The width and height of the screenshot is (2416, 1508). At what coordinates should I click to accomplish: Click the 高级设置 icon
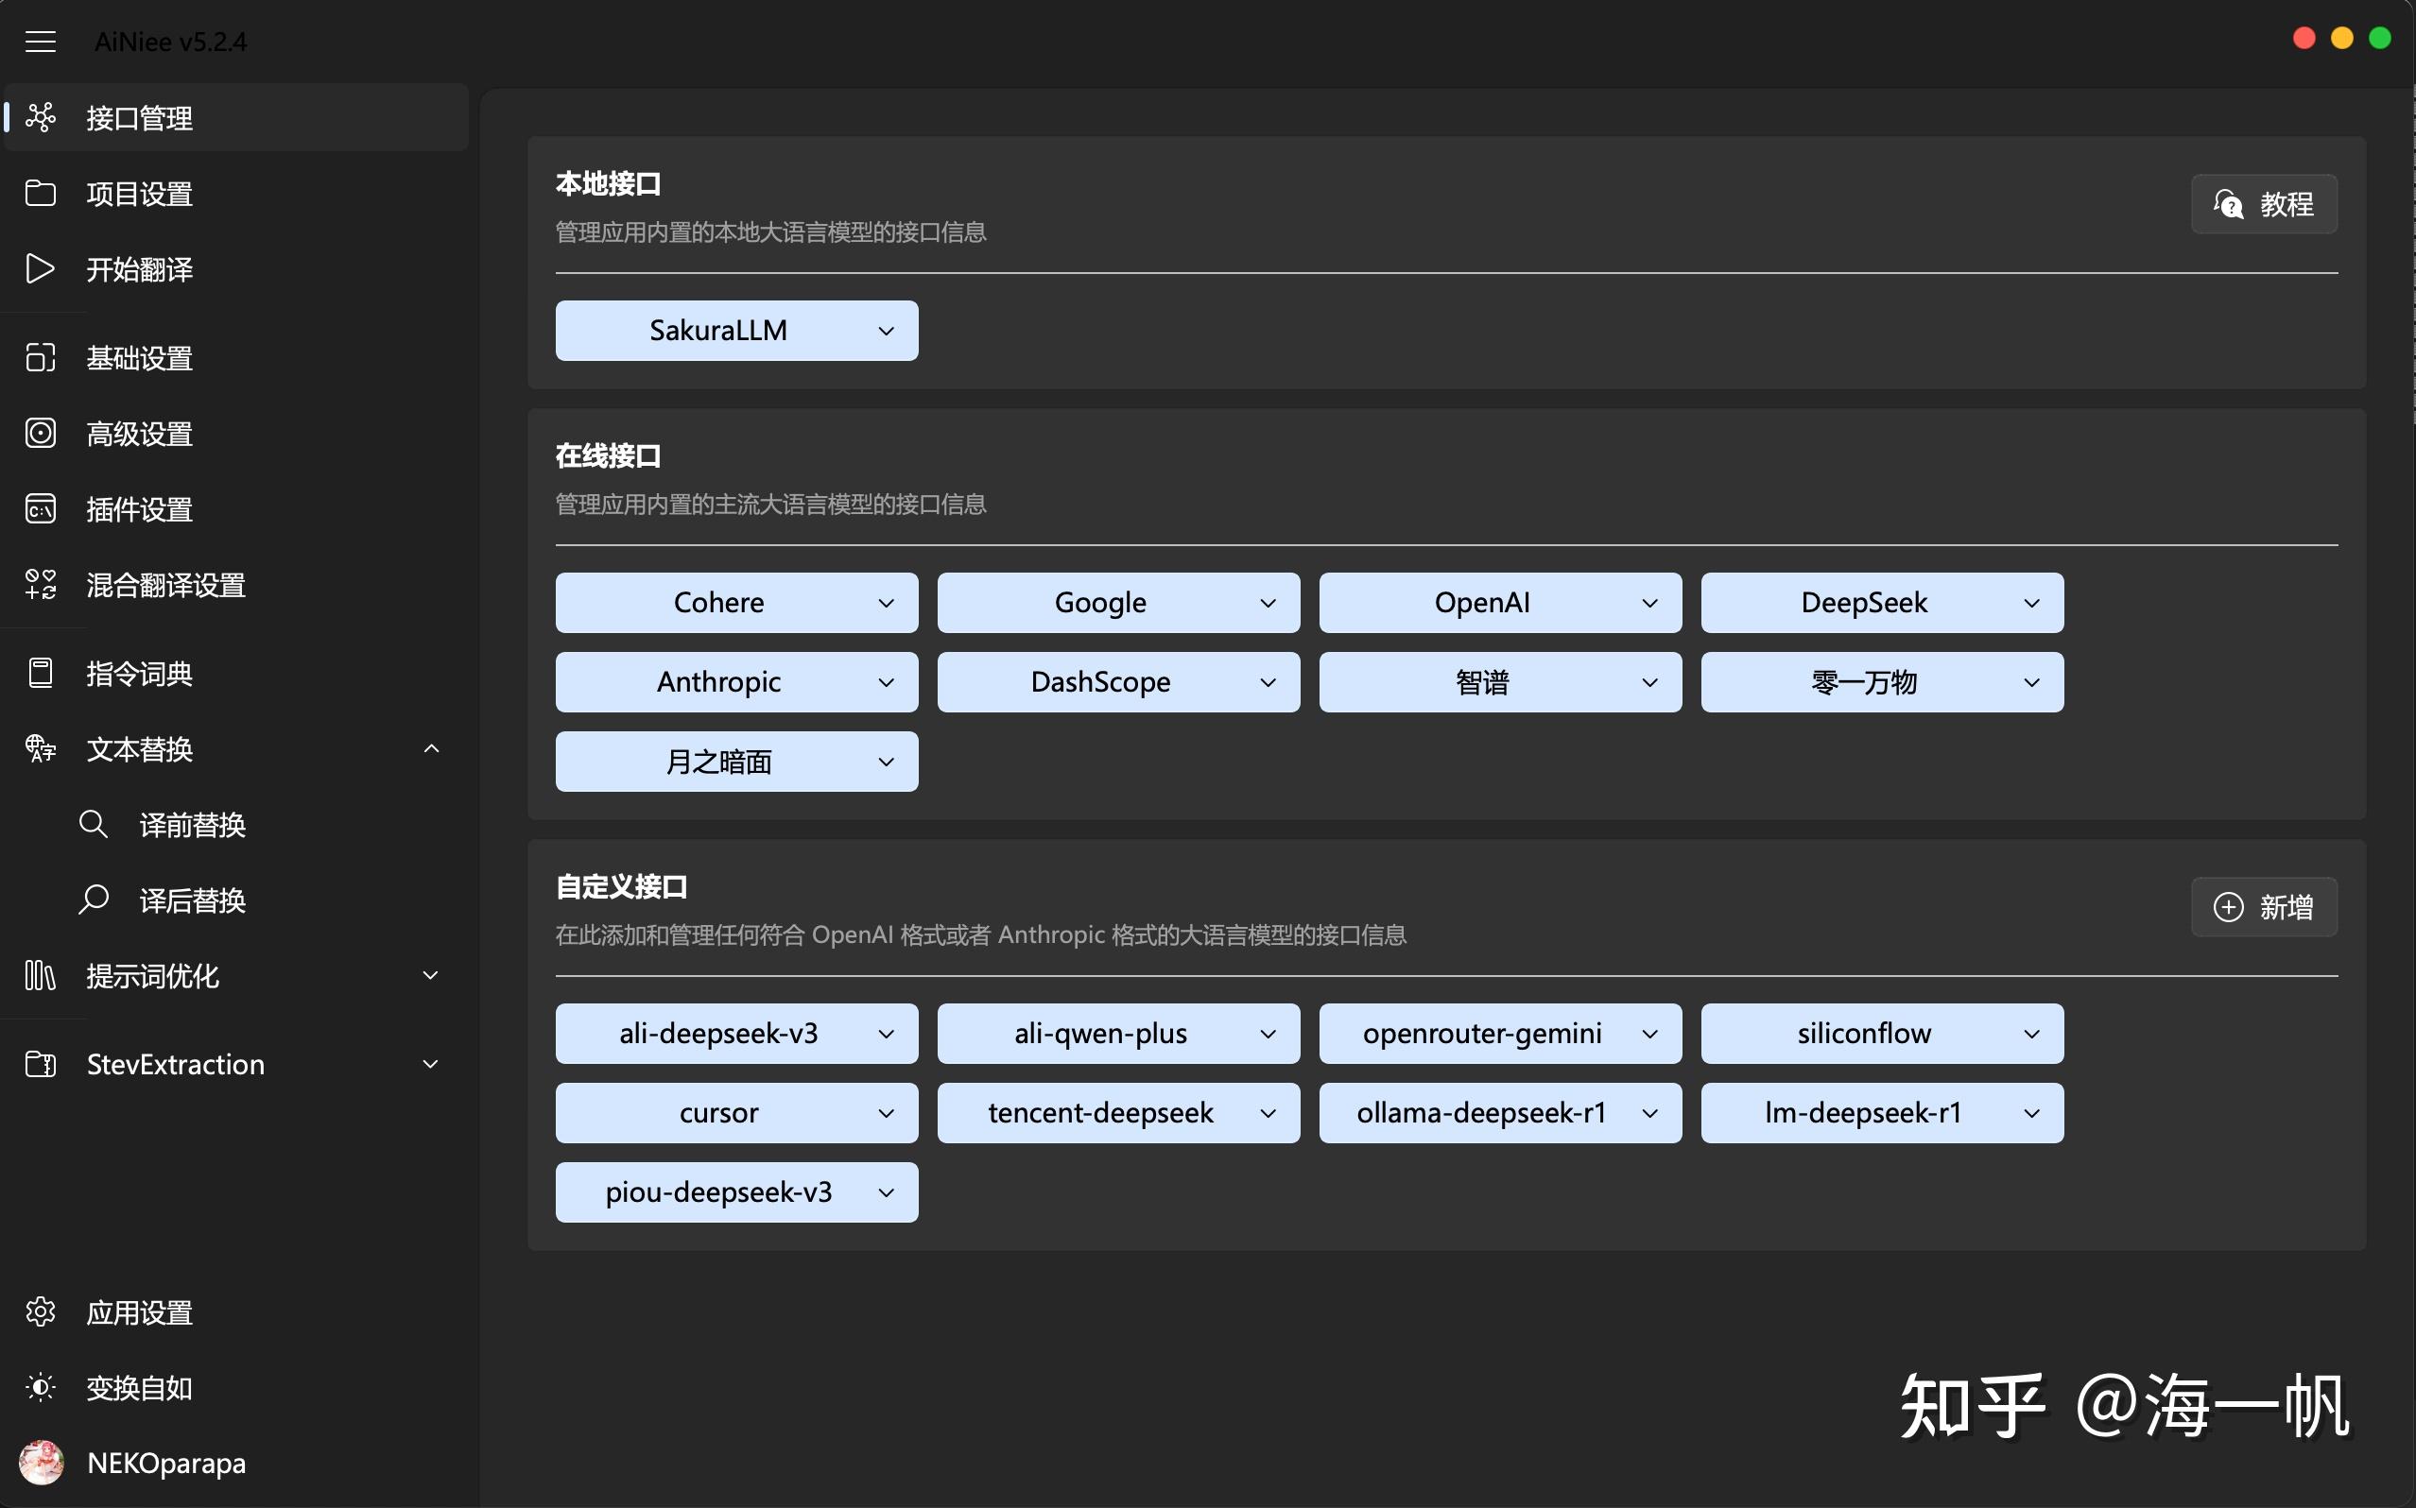pos(40,433)
